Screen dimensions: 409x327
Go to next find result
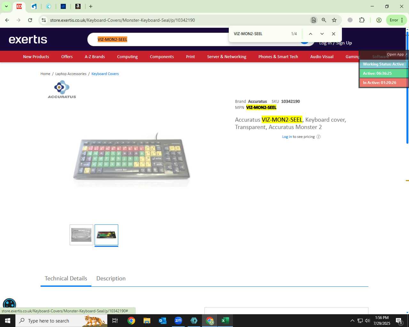point(322,34)
